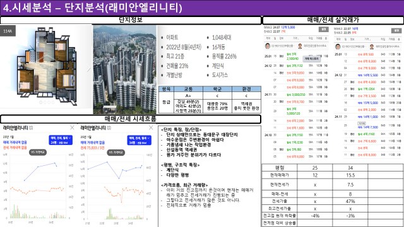Select the 114A floor plan type badge
Screen dimensions: 404x227
[8, 31]
